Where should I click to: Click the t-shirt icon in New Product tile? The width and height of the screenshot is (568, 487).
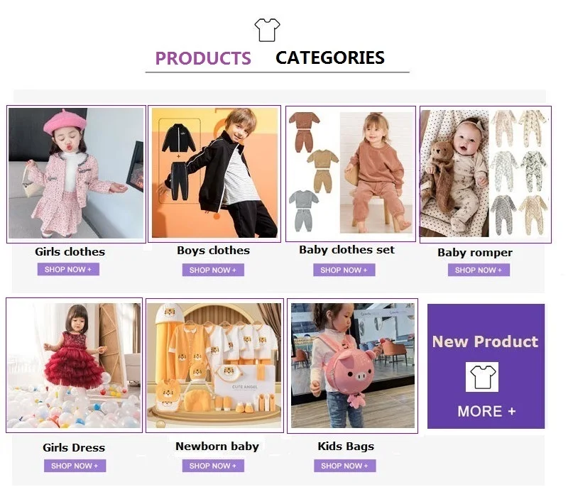coord(482,376)
